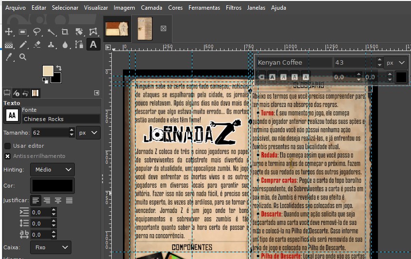Select the Paths tool
Screen dimensions: 411x259
pos(79,45)
